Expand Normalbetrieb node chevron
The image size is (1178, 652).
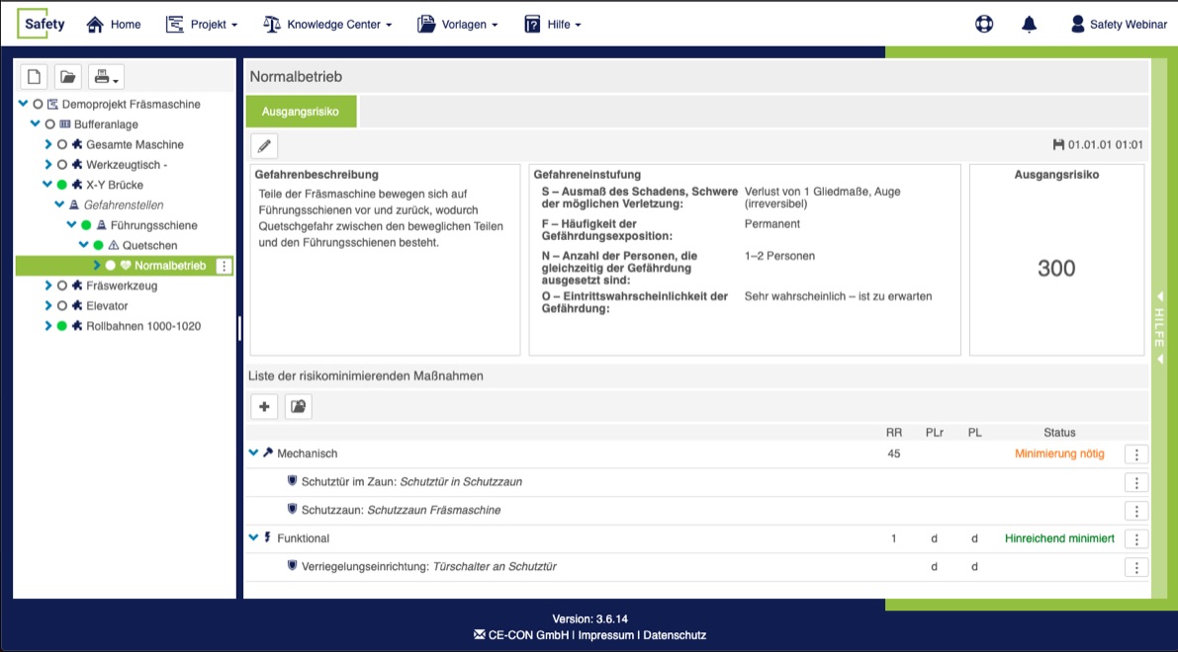click(96, 265)
